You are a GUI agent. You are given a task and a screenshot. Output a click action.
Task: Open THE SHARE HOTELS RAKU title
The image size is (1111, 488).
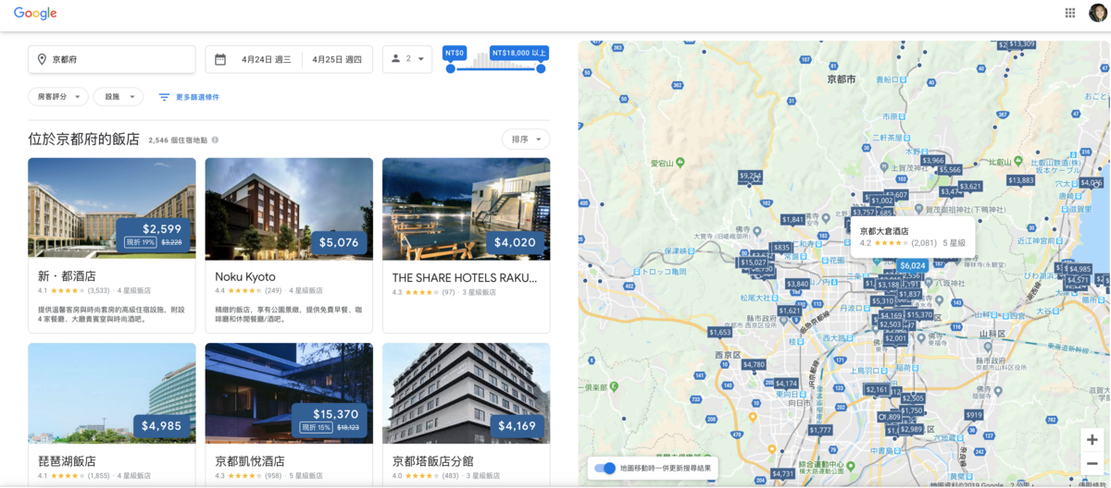pos(465,276)
